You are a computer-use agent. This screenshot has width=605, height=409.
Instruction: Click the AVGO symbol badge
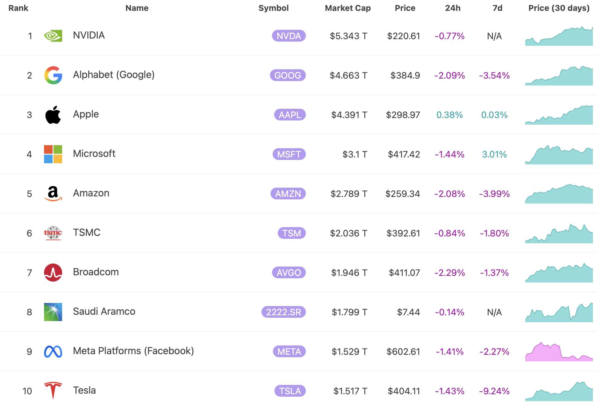point(289,273)
